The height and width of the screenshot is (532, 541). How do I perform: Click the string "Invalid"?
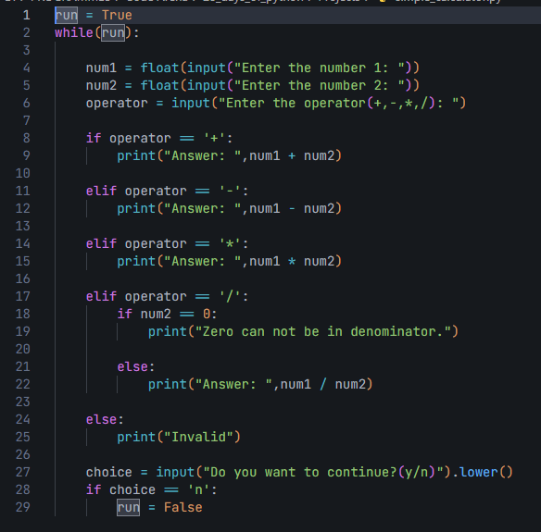click(x=199, y=437)
